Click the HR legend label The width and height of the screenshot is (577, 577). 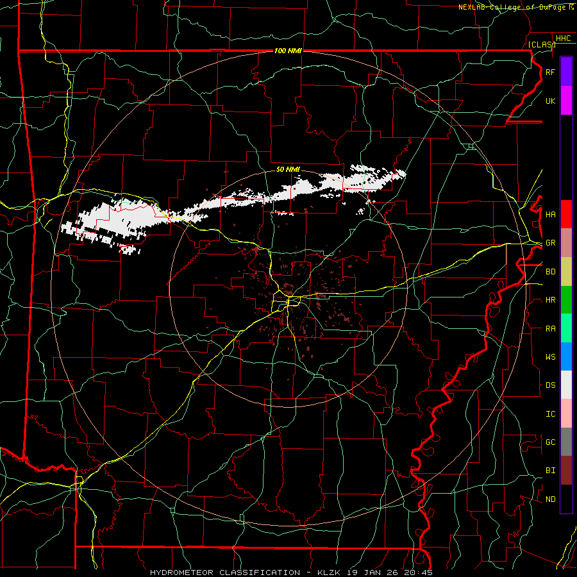[550, 300]
